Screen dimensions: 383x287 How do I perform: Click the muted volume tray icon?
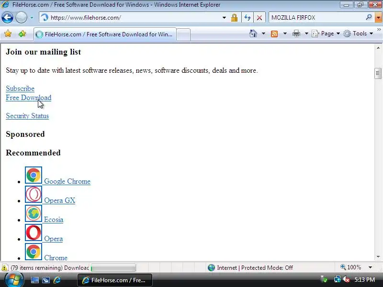pyautogui.click(x=346, y=280)
